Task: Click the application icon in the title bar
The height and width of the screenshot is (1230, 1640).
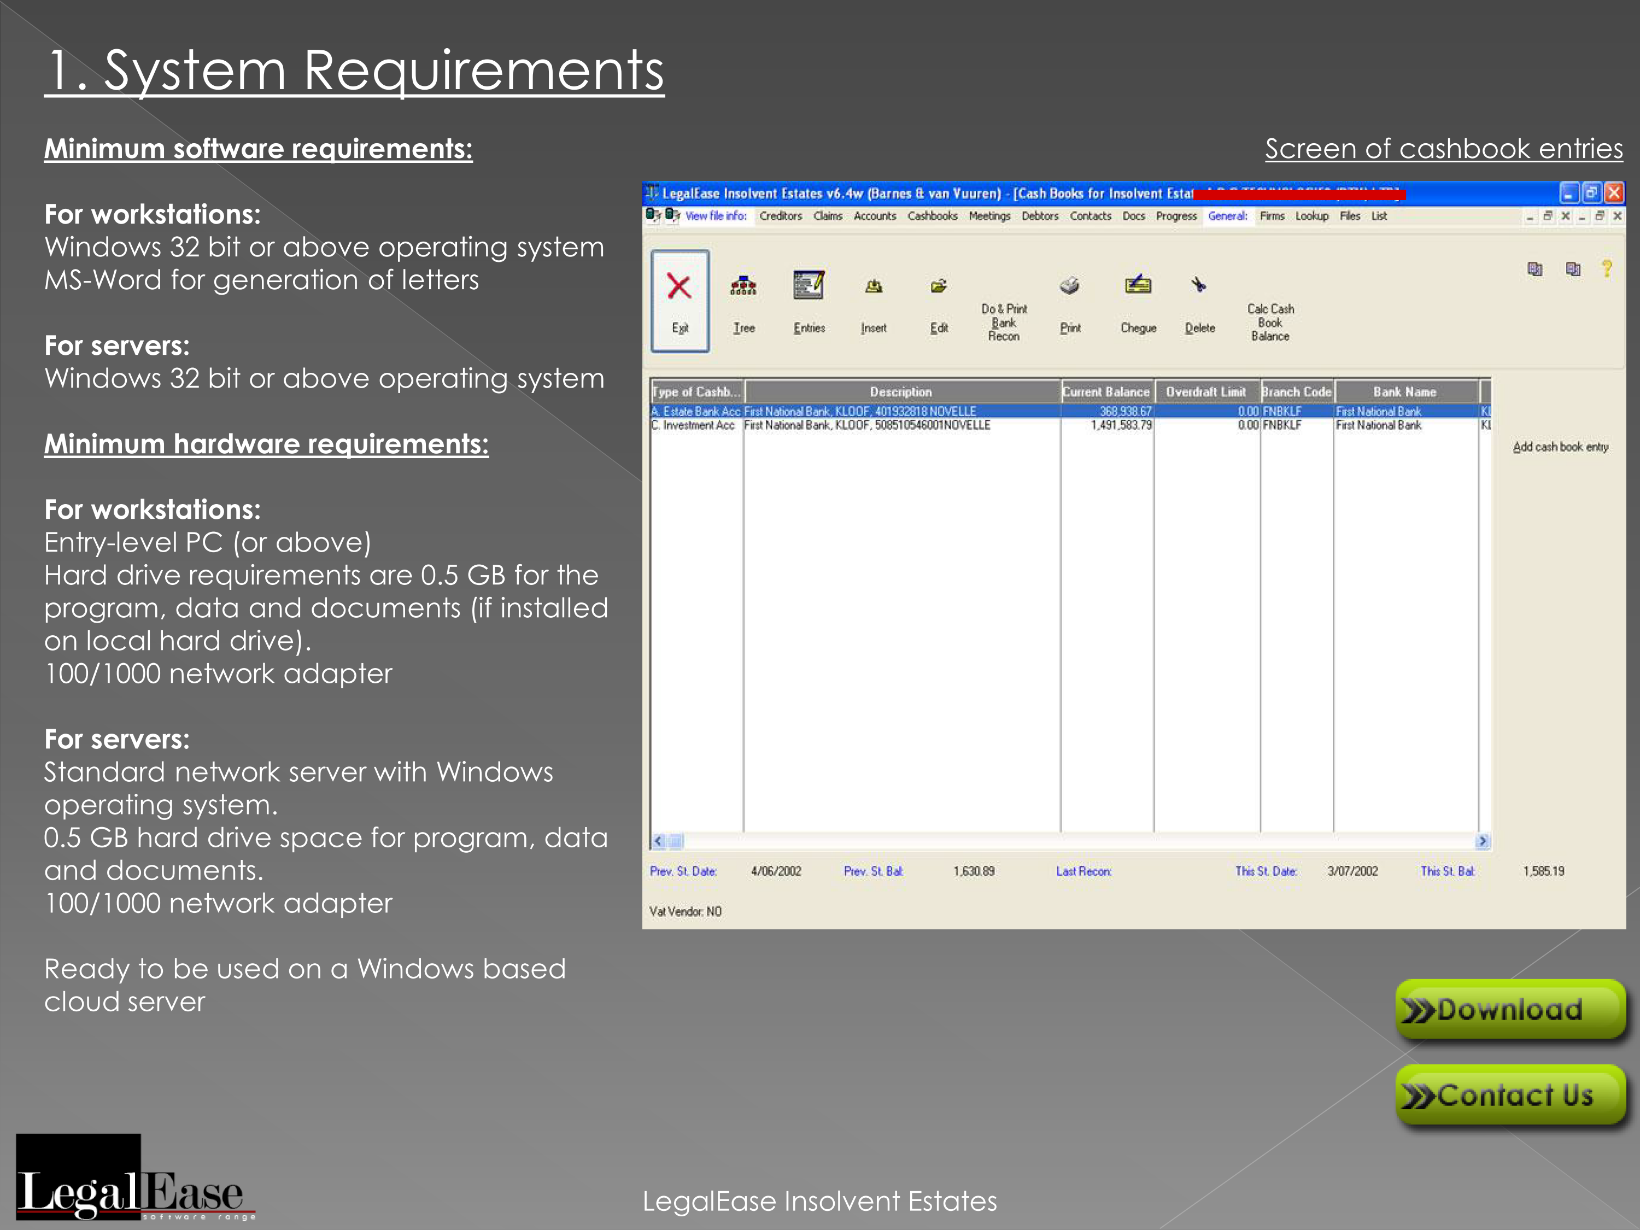Action: point(651,193)
